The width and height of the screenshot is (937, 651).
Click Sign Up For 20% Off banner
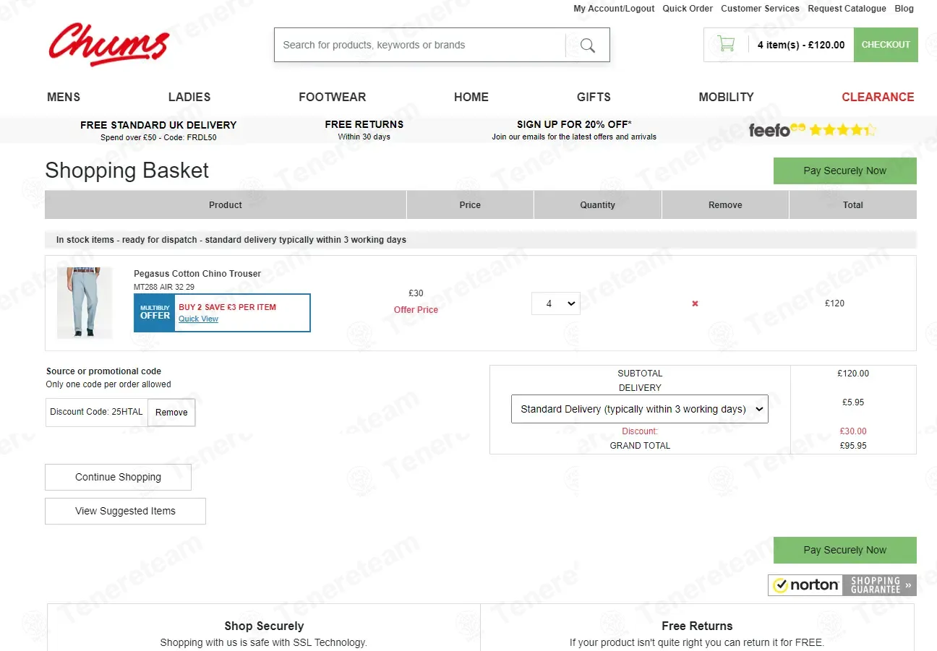tap(574, 130)
